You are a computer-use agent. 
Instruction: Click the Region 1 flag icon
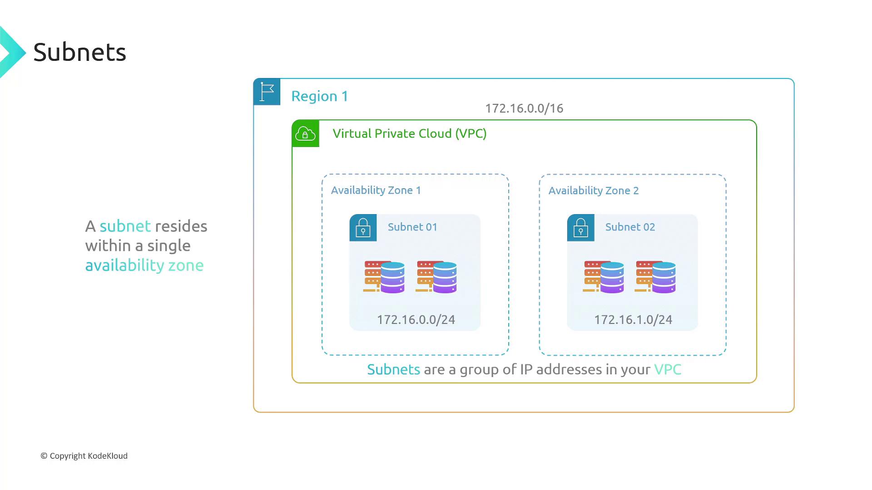(x=267, y=92)
